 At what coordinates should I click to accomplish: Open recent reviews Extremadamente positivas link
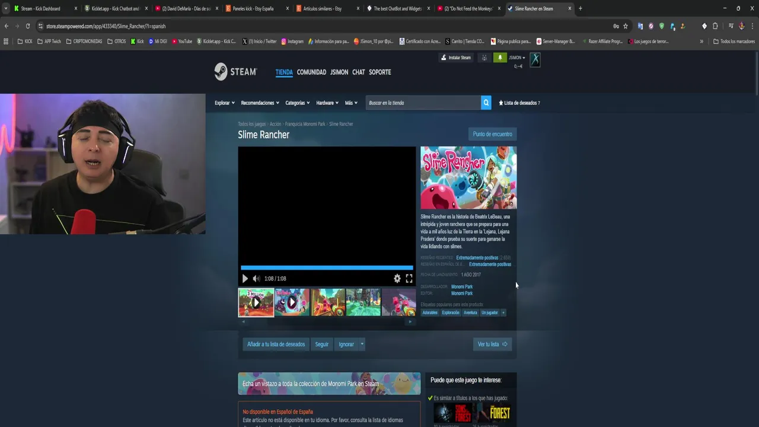click(x=477, y=258)
